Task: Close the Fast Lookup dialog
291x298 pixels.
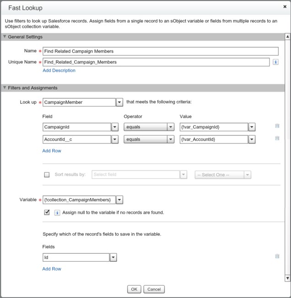Action: [x=285, y=7]
